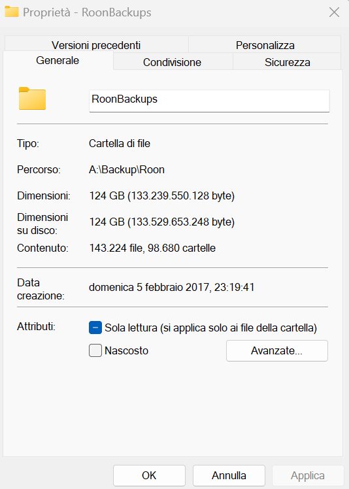Click the path text A:\Backup\Roon
349x489 pixels.
click(127, 169)
